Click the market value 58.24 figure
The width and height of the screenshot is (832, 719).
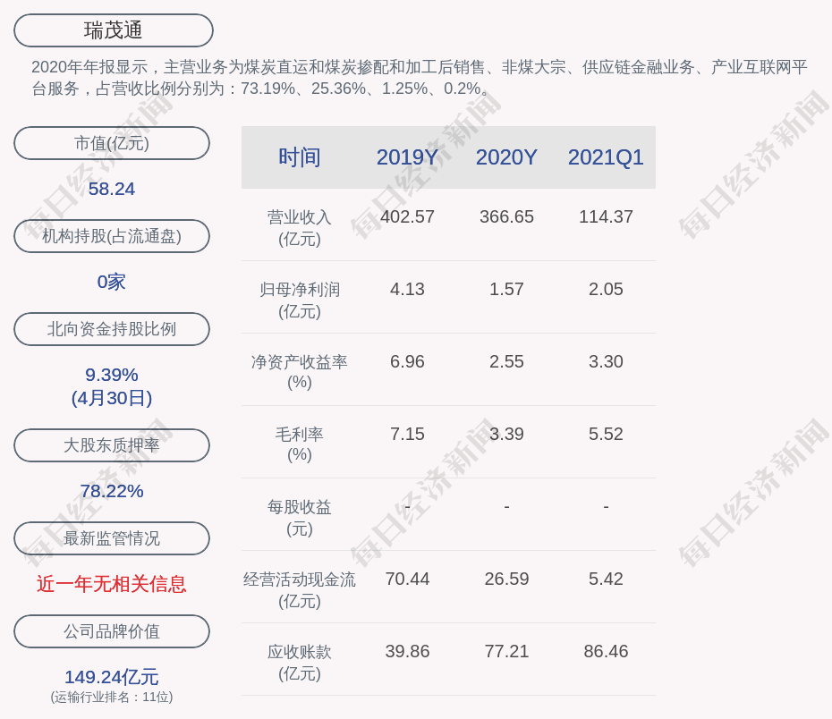(x=112, y=189)
